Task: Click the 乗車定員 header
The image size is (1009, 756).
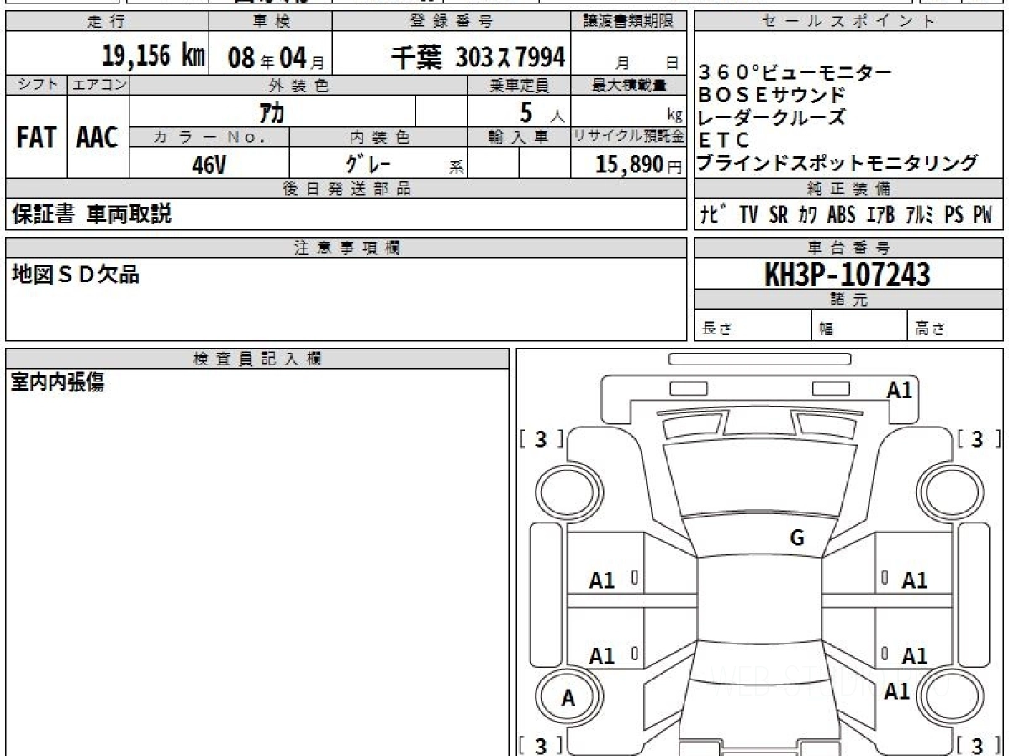Action: coord(519,85)
